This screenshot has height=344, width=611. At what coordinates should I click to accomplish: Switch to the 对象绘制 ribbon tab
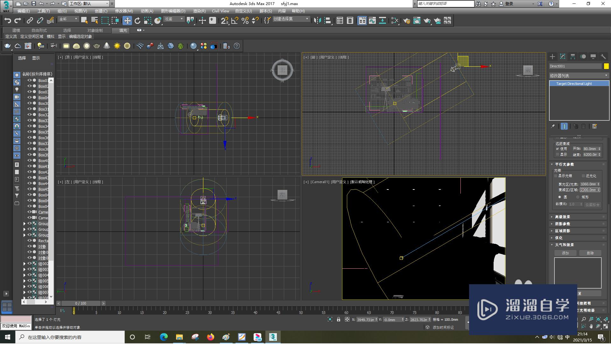click(x=95, y=31)
